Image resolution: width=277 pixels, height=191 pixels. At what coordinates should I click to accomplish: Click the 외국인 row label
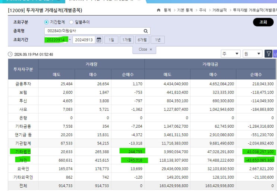point(23,169)
